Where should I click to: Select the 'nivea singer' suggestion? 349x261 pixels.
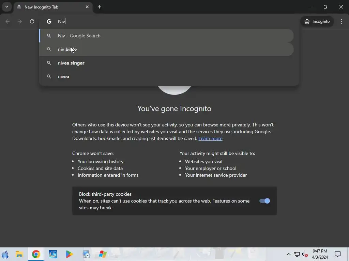coord(166,63)
